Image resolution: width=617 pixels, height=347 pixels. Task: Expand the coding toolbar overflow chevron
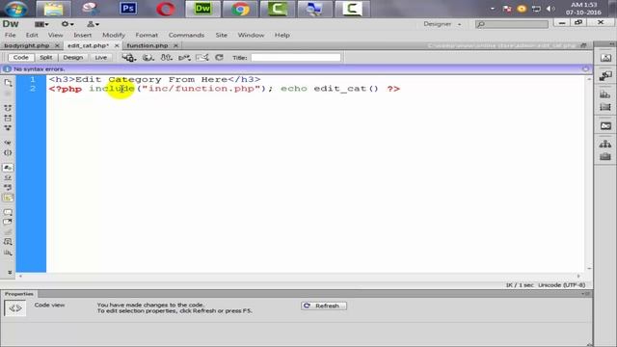click(x=10, y=272)
